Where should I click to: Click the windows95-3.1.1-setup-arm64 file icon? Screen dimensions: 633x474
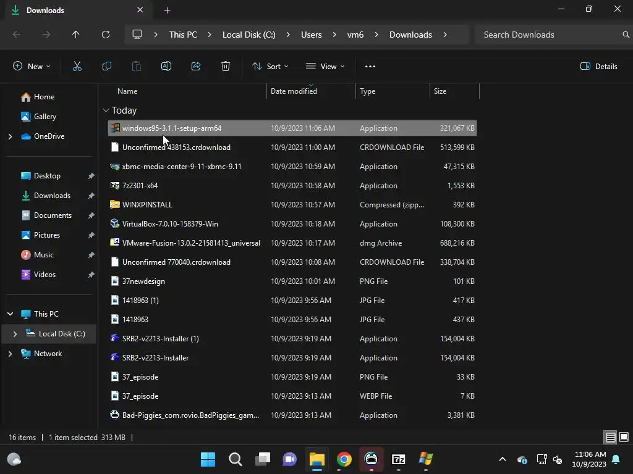click(115, 128)
